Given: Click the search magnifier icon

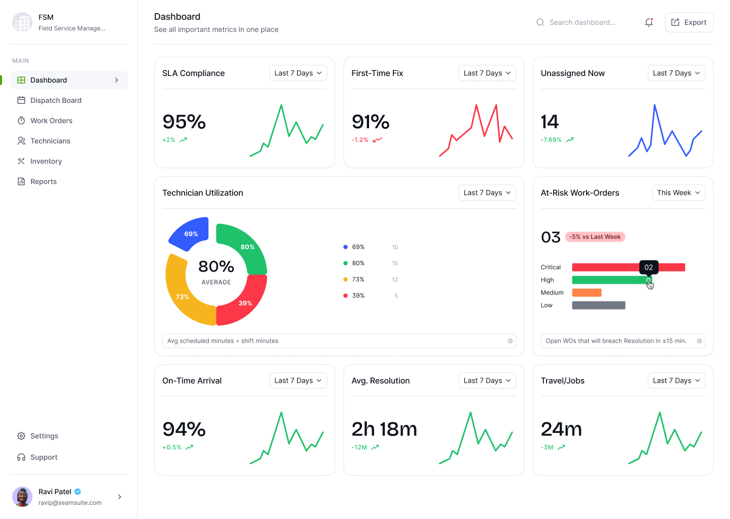Looking at the screenshot, I should click(540, 22).
